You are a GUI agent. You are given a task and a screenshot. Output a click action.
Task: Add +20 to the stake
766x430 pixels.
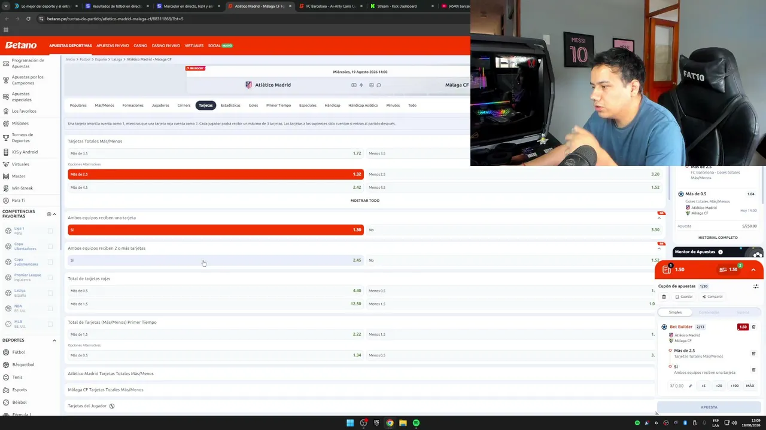point(719,386)
